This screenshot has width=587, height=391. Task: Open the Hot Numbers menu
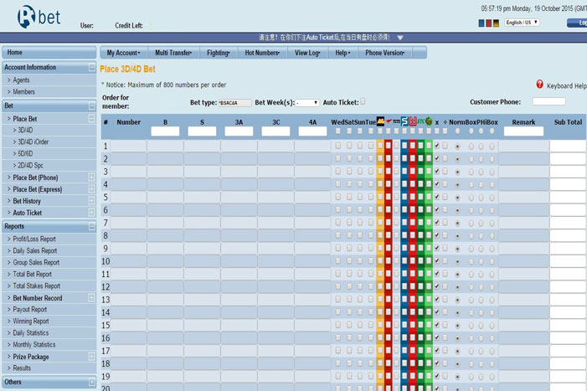pyautogui.click(x=263, y=53)
